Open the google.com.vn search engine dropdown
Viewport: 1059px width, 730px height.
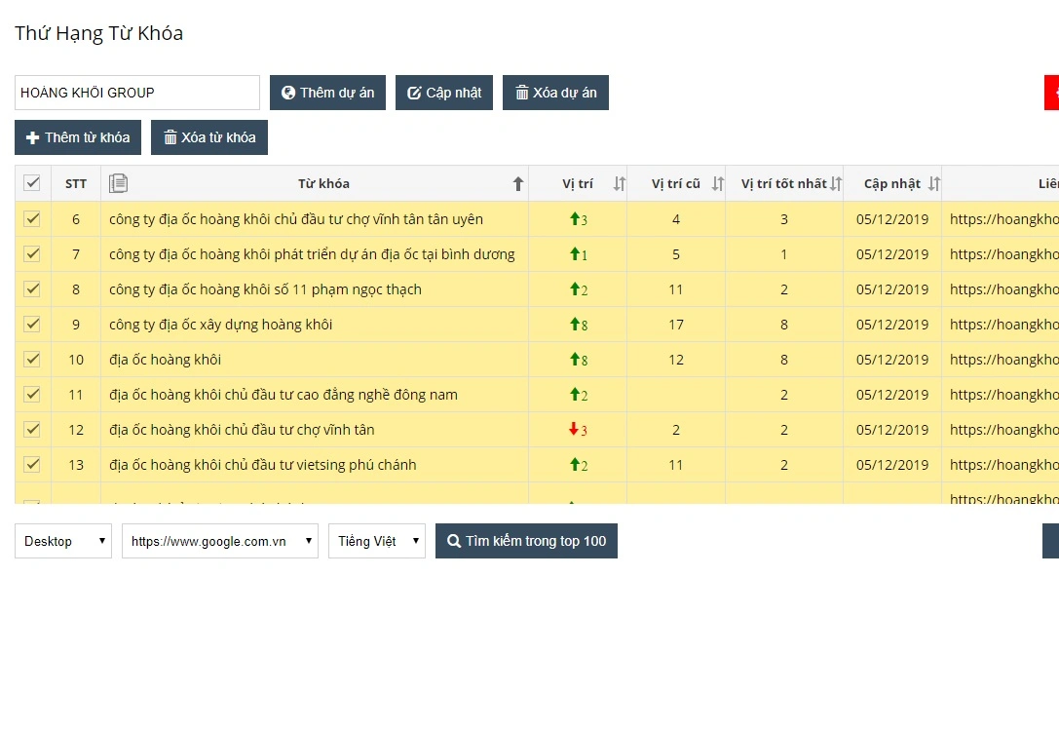click(x=219, y=541)
